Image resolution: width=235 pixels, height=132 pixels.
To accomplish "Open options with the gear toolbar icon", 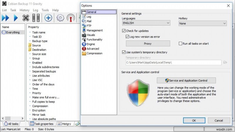I will coord(60,18).
